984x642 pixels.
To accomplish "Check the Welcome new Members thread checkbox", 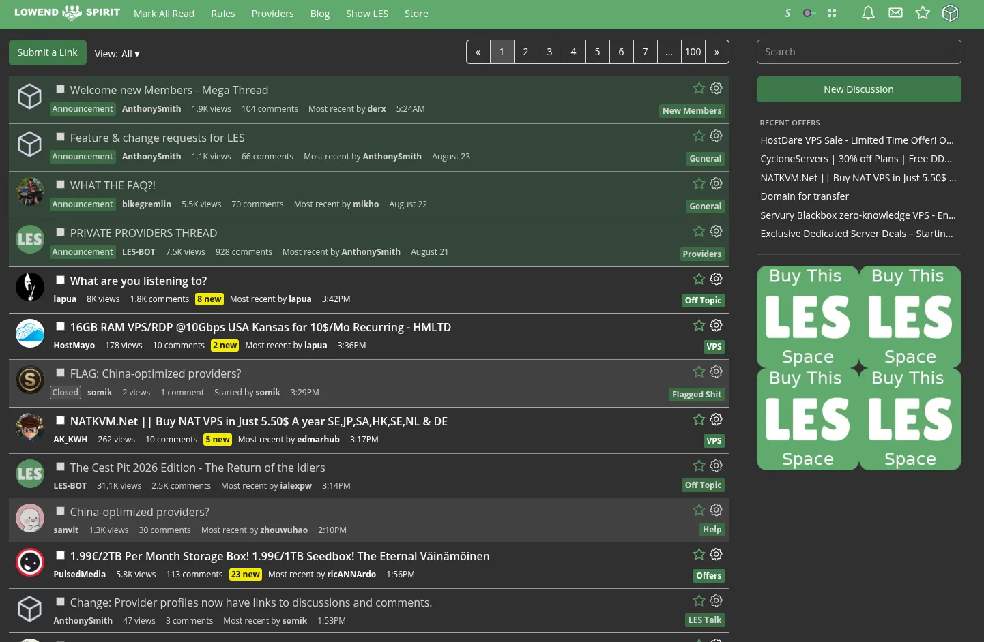I will pos(60,89).
